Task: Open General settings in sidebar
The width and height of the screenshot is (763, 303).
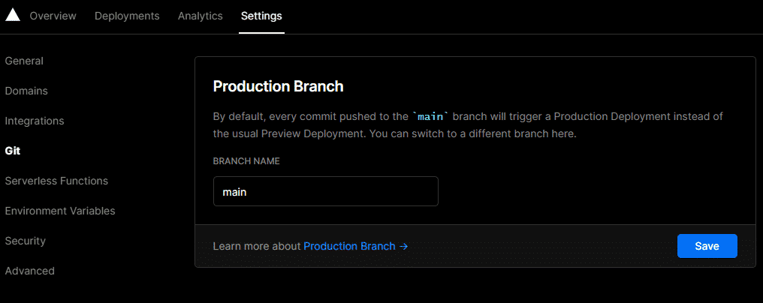Action: [24, 61]
